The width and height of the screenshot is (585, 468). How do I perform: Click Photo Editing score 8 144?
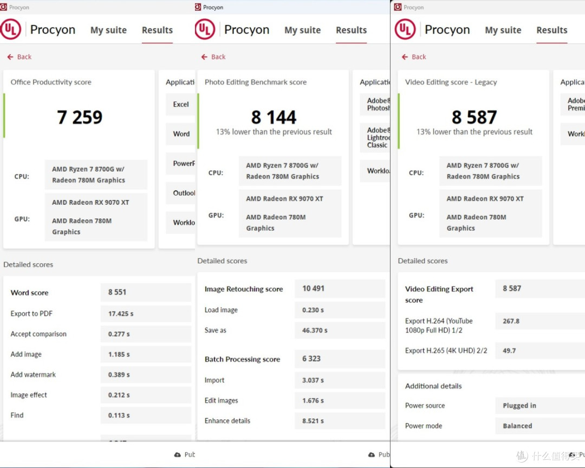(x=274, y=117)
